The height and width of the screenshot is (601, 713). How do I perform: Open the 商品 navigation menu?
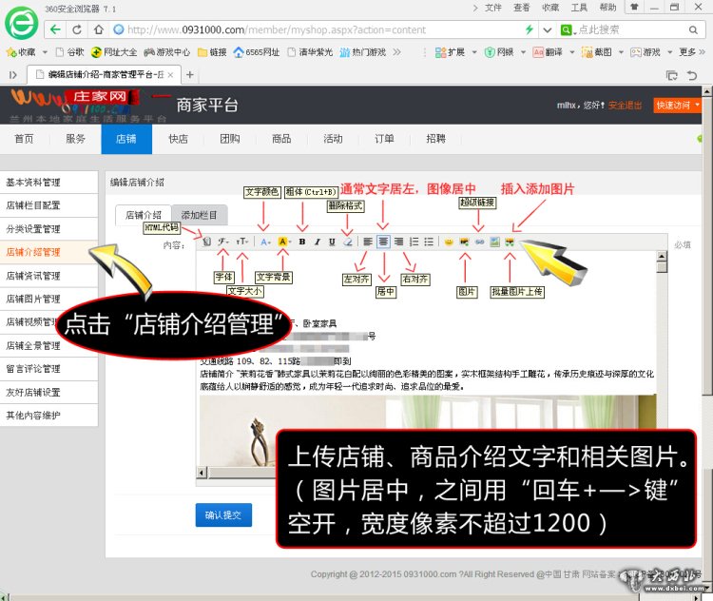coord(281,139)
